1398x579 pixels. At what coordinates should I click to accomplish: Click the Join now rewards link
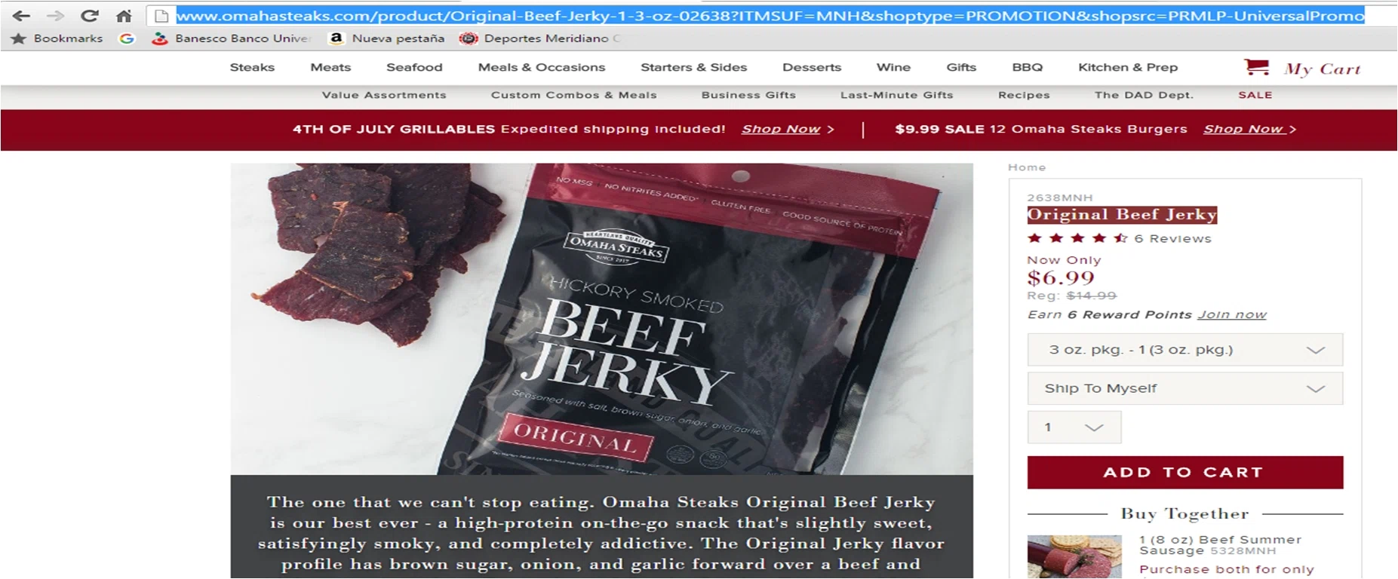1231,314
